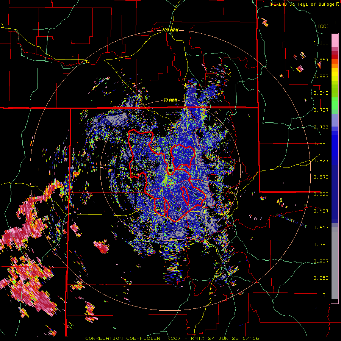Click the red segment of the color bar
Screen dimensions: 341x341
pos(335,57)
